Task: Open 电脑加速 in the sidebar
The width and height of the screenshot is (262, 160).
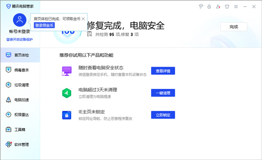Action: (20, 100)
